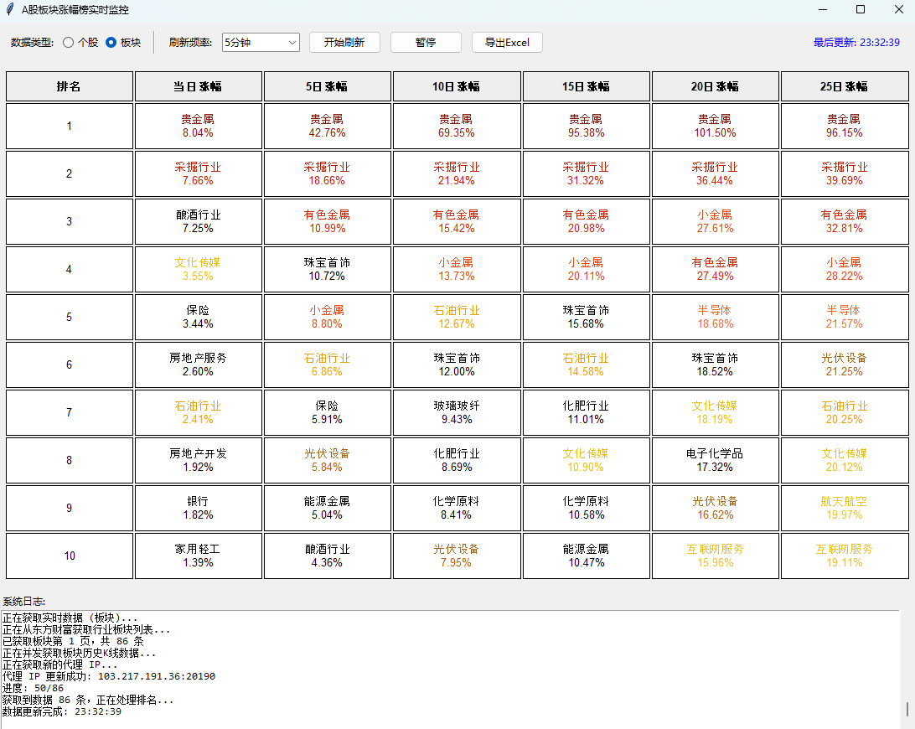Viewport: 915px width, 729px height.
Task: Export data with 导出Excel button
Action: 507,43
